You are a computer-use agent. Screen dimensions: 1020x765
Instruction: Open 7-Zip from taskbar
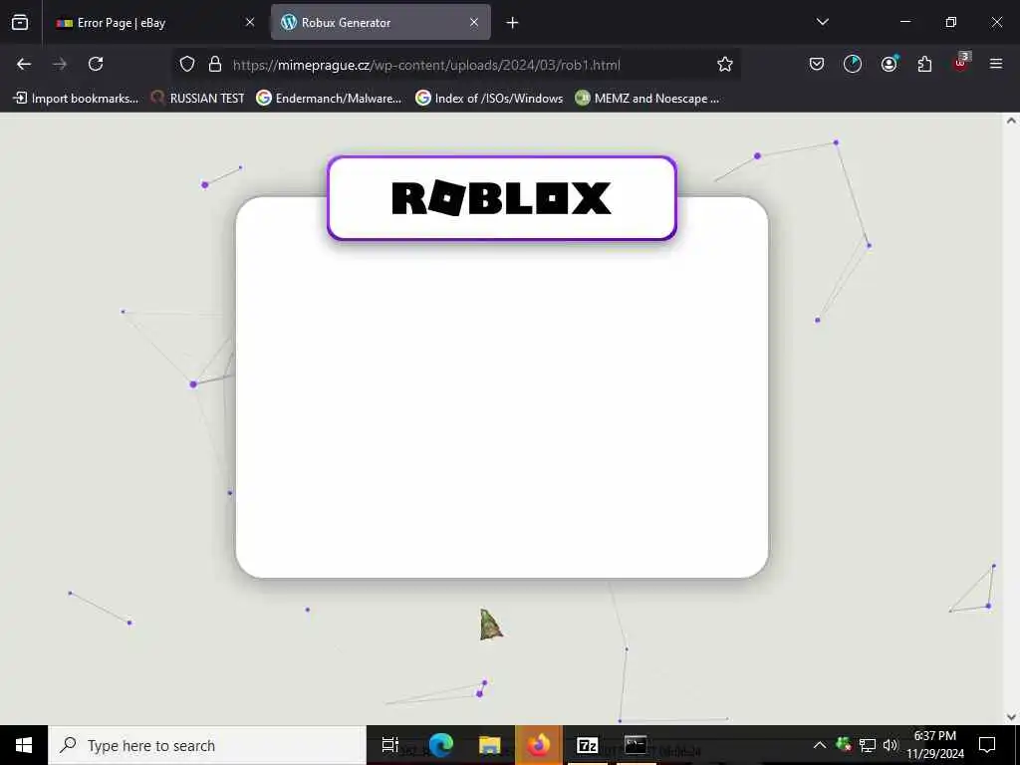pyautogui.click(x=588, y=745)
